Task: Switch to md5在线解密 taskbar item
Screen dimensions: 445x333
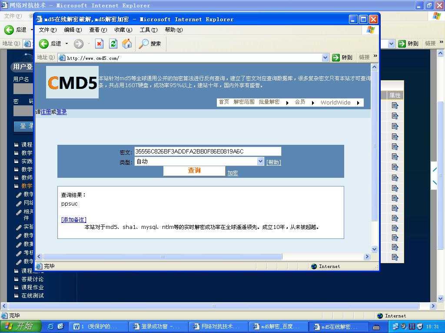Action: 338,326
